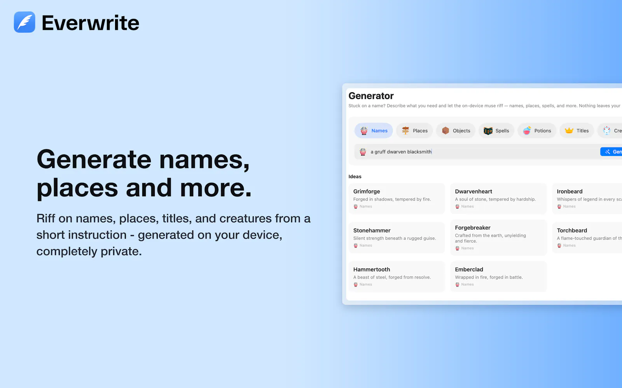
Task: Select the Places category tab
Action: tap(414, 131)
